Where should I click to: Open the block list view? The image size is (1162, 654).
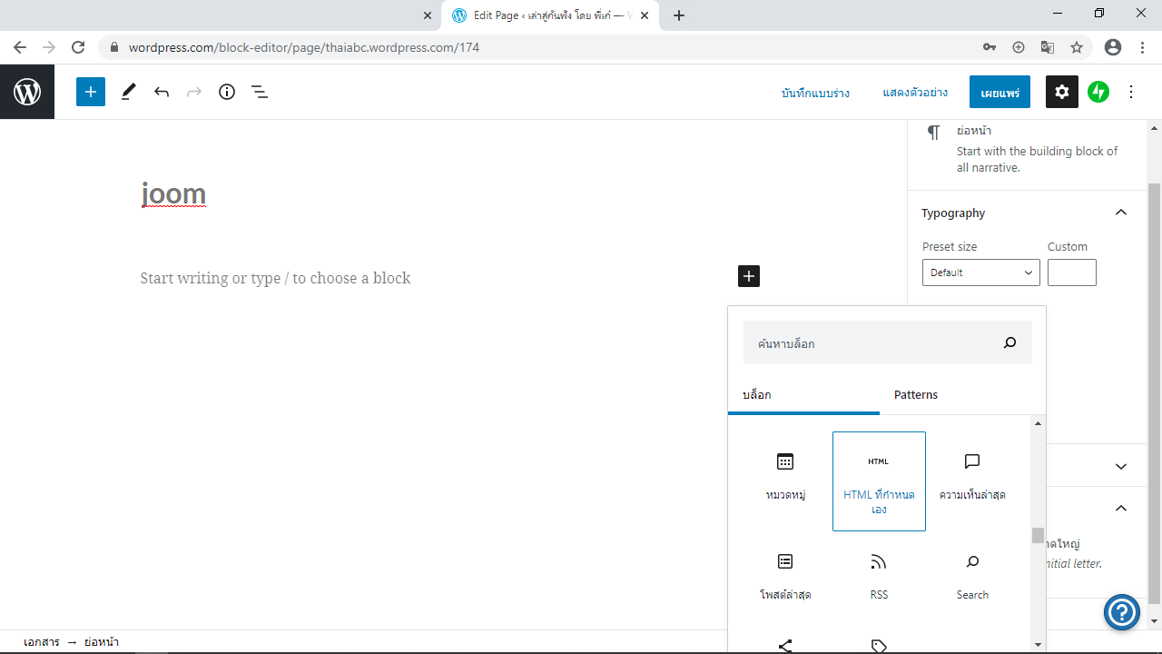click(260, 92)
